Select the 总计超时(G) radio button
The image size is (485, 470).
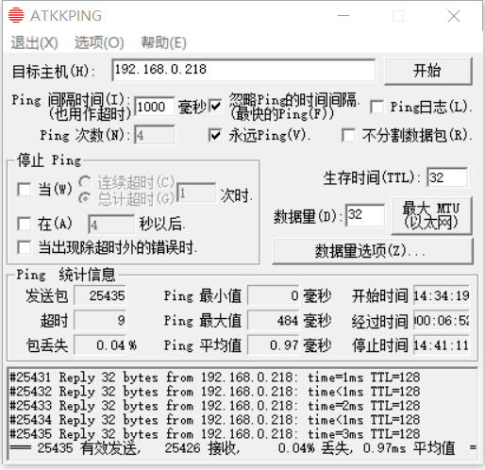(x=85, y=198)
